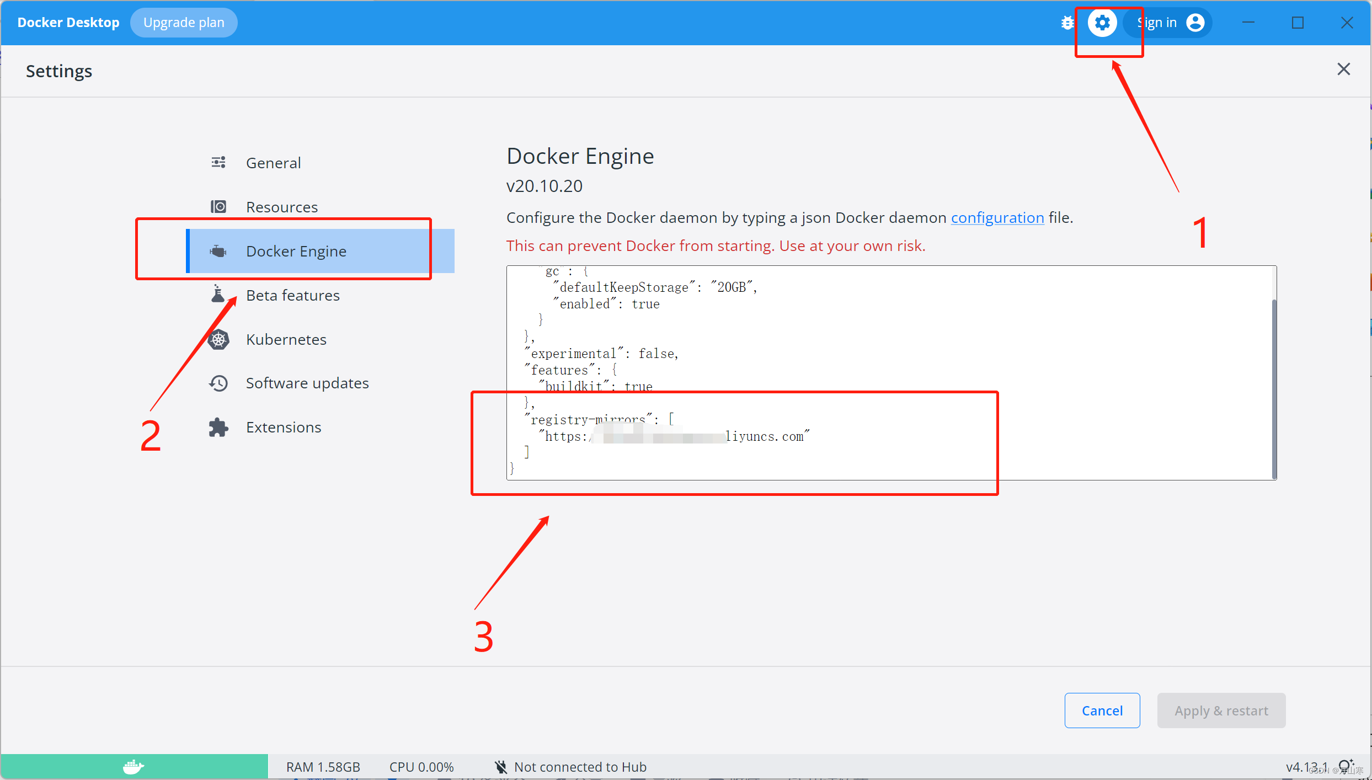Viewport: 1372px width, 780px height.
Task: Click inside the daemon JSON editor
Action: [883, 342]
